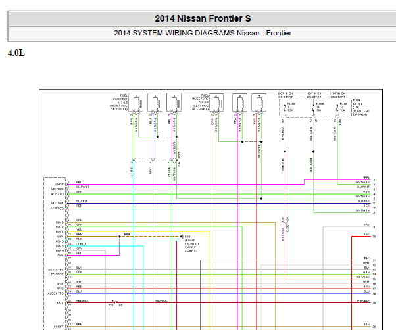This screenshot has height=330, width=396.
Task: Click 'HOT IN ON OR START' above Fuse 1
Action: tap(285, 95)
